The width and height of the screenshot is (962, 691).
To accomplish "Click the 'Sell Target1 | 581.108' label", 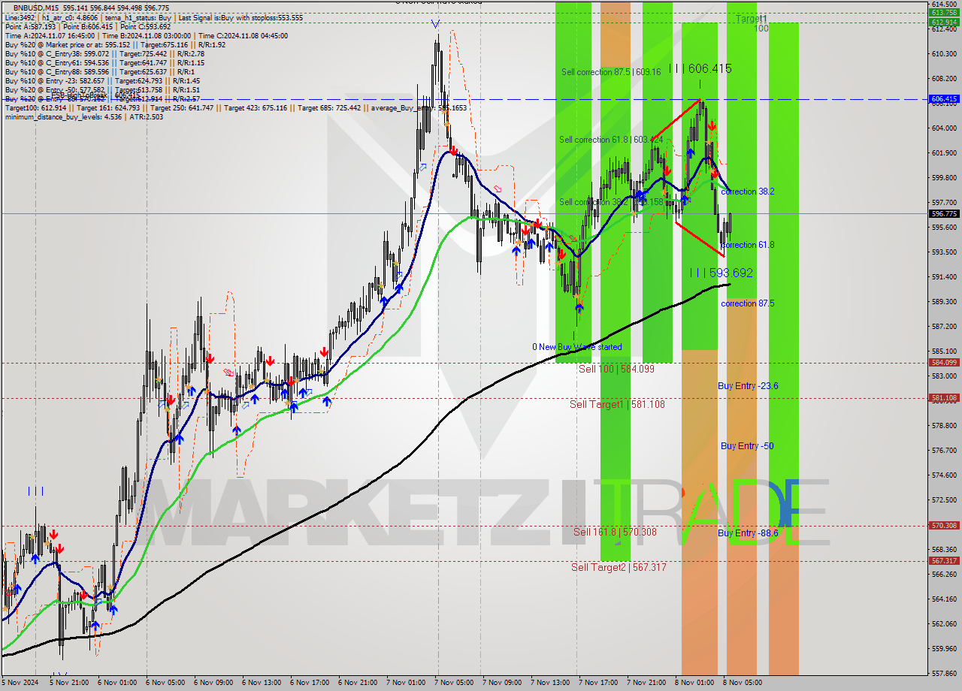I will tap(617, 404).
